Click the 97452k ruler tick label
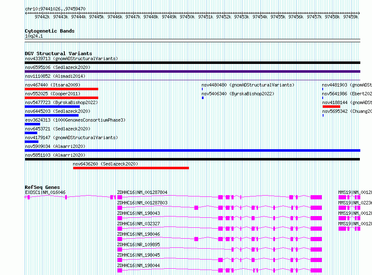Viewport: 372px width, 275px height. point(224,17)
